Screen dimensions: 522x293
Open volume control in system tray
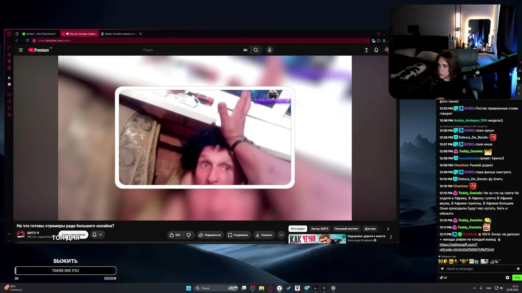click(501, 288)
